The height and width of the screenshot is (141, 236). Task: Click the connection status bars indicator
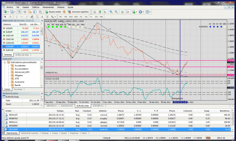[208, 138]
